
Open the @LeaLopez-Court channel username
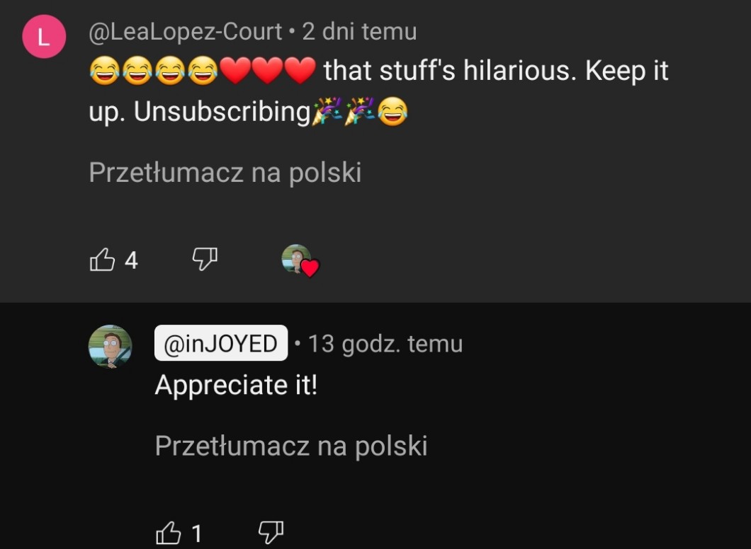(x=185, y=32)
